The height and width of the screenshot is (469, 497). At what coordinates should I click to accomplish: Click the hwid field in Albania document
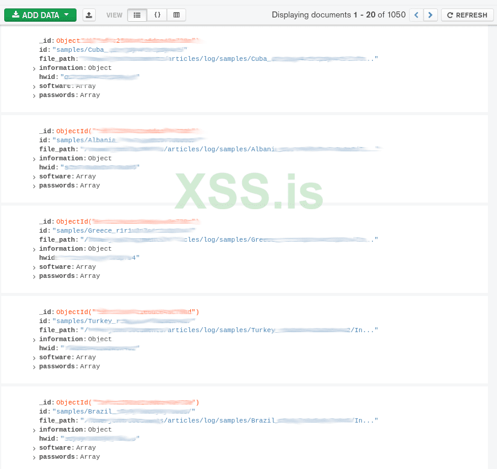pos(89,167)
